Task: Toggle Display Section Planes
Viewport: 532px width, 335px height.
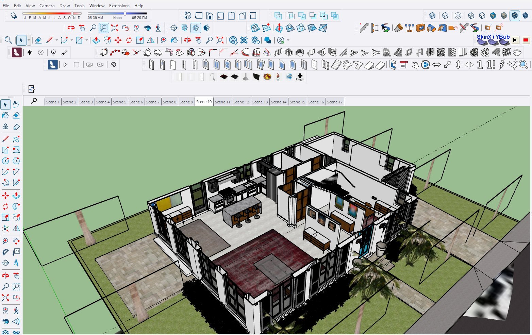Action: tap(185, 28)
